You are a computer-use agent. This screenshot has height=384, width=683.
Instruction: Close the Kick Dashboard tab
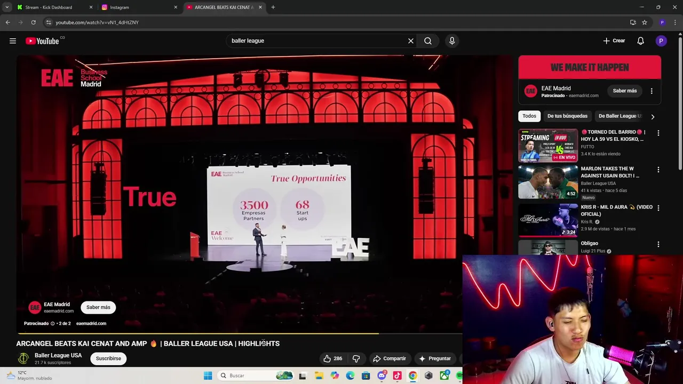click(x=91, y=7)
